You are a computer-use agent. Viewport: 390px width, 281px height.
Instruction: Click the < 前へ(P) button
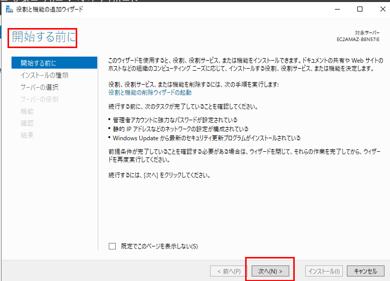[x=229, y=271]
